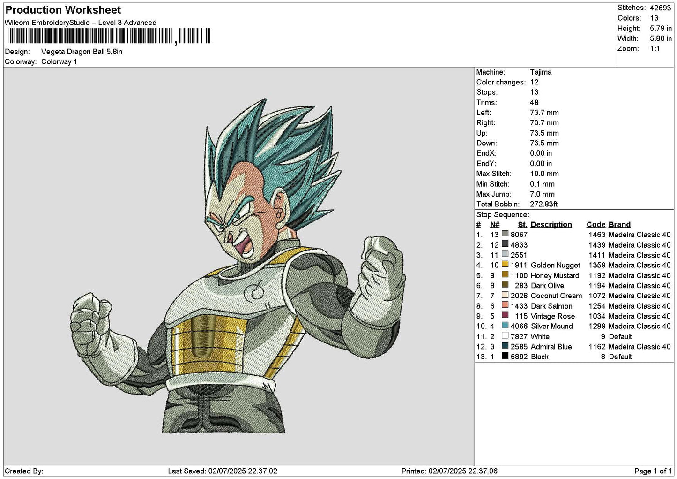The width and height of the screenshot is (677, 479).
Task: Click the Stitches value 42693
Action: coord(660,8)
